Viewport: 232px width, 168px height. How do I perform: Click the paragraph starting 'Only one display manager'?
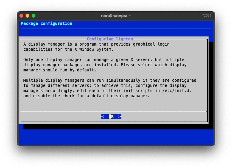tap(105, 65)
